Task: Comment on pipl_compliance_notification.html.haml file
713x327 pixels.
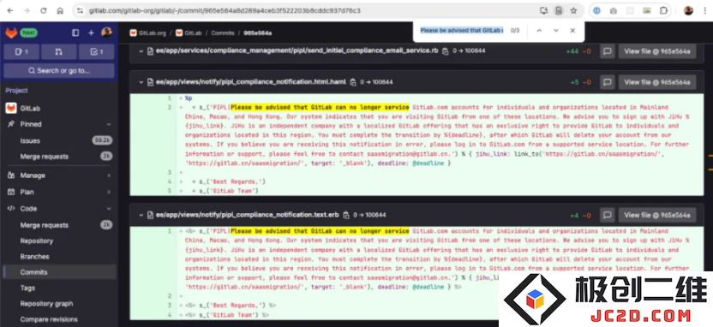Action: coord(607,82)
